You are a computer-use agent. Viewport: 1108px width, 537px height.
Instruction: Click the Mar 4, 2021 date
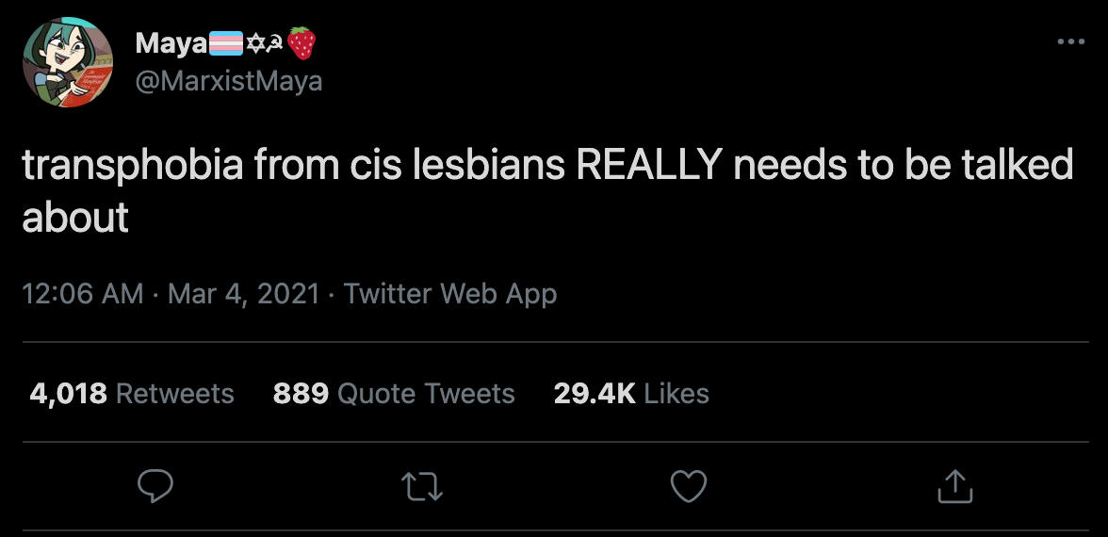244,294
